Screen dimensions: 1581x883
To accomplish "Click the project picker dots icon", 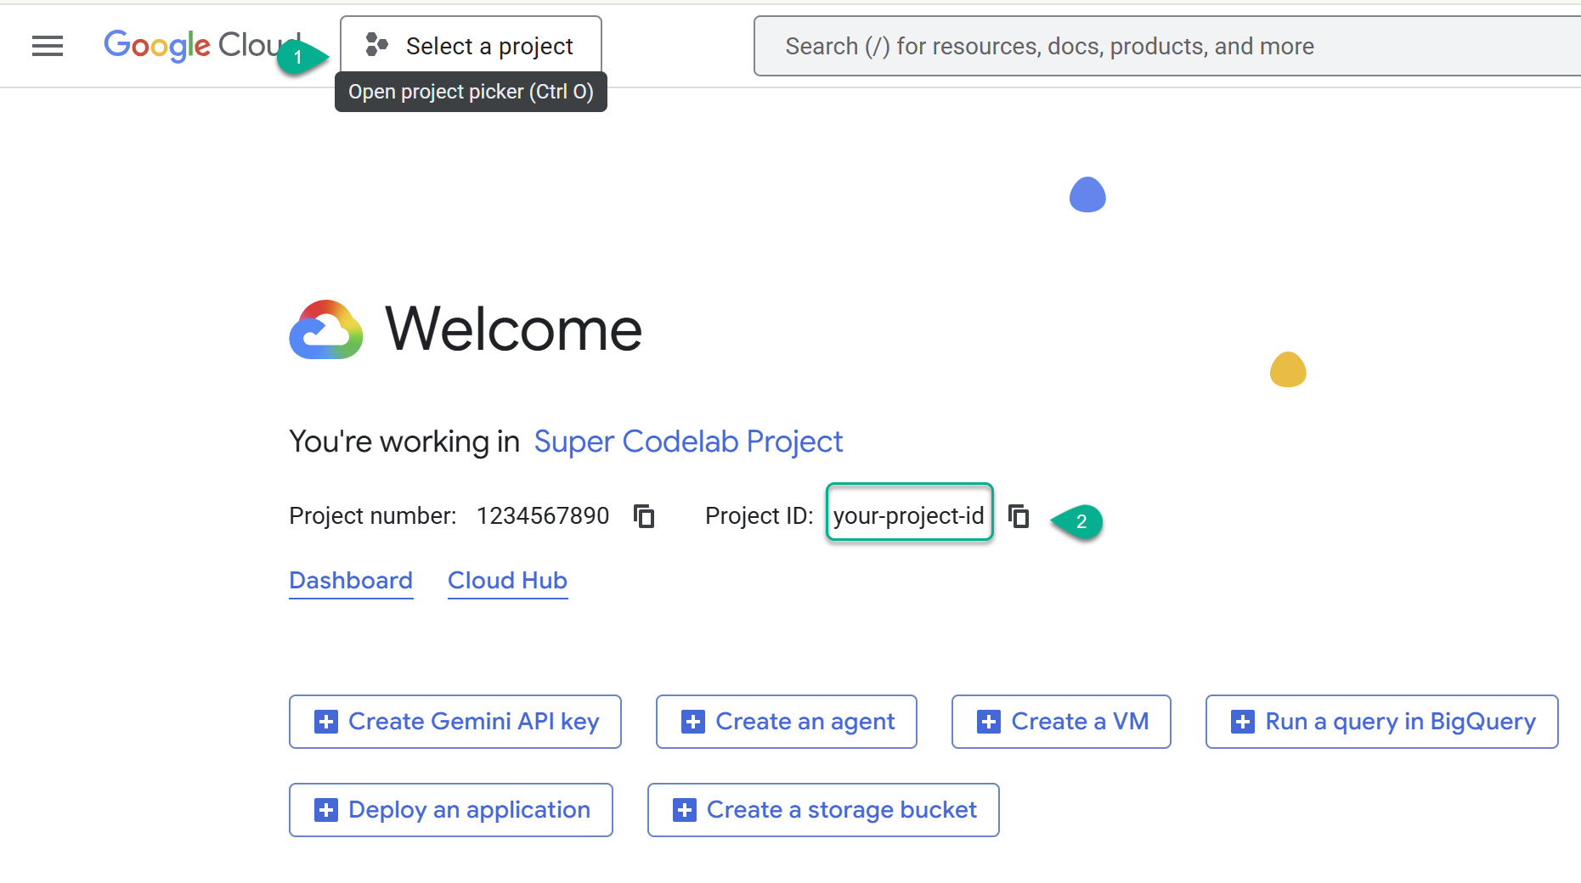I will point(376,45).
